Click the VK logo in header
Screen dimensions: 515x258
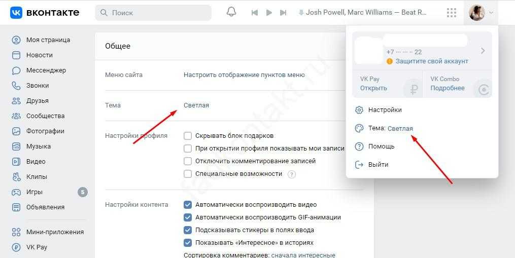[45, 13]
